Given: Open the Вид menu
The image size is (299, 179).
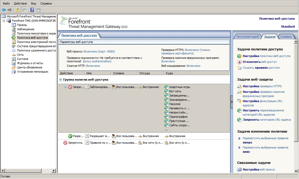Looking at the screenshot, I should (33, 3).
